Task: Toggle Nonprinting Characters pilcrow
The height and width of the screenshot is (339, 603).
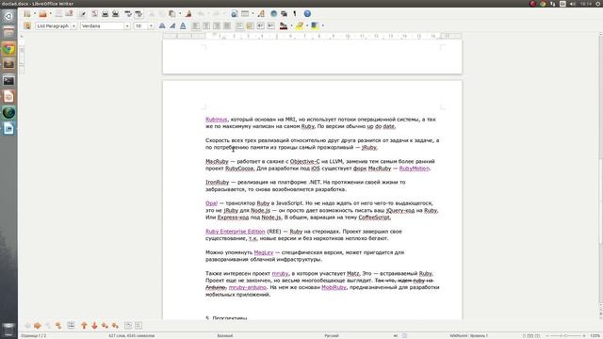Action: click(x=295, y=14)
